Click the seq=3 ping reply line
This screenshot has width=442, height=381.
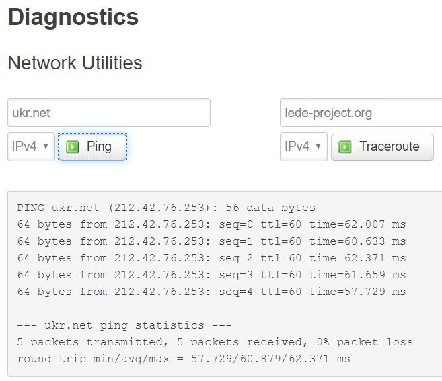click(211, 275)
